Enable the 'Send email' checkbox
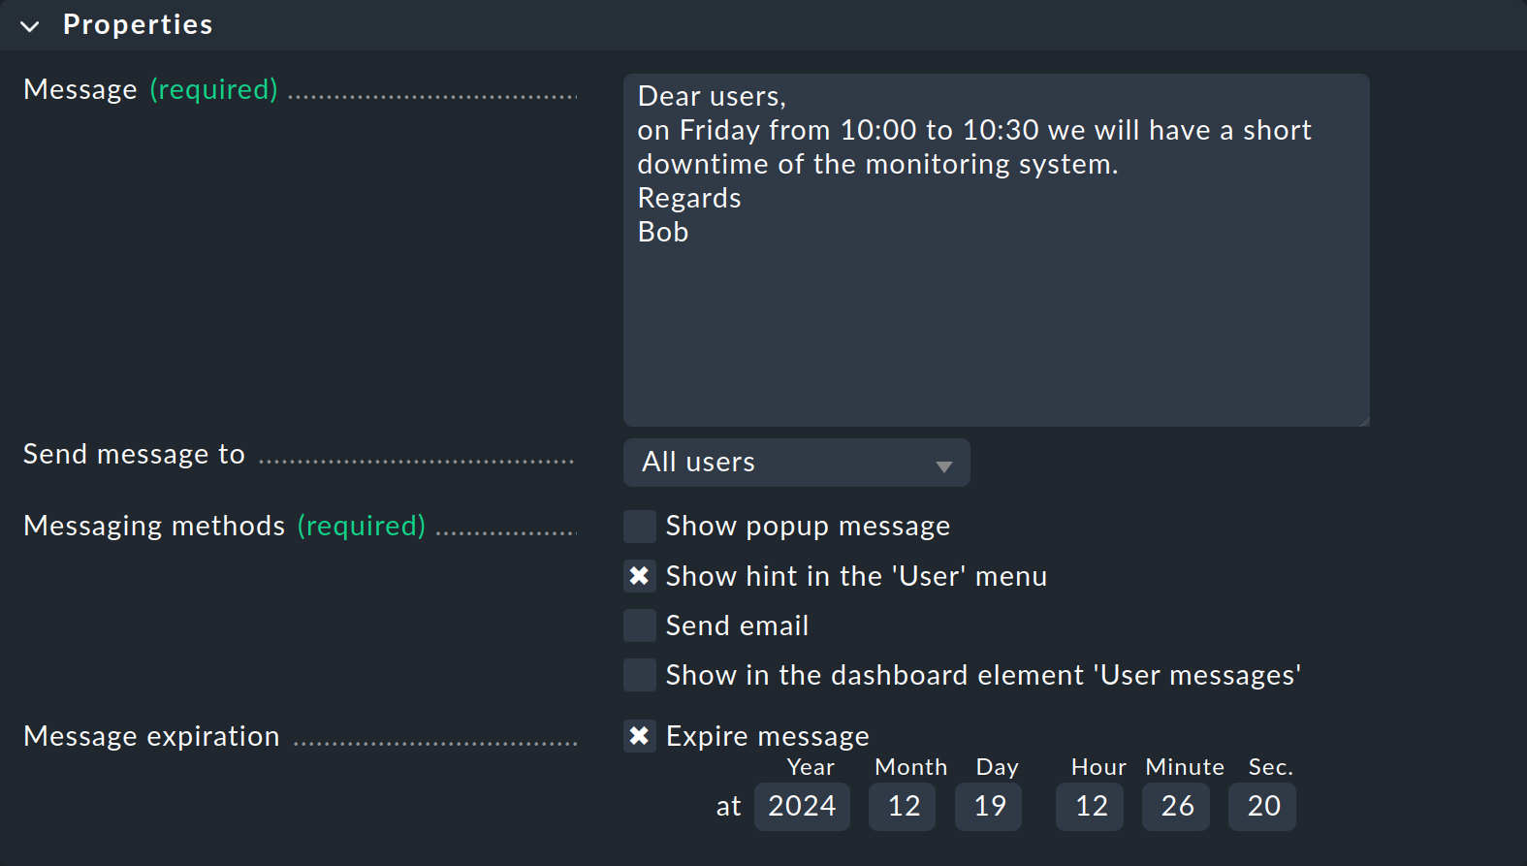Image resolution: width=1527 pixels, height=866 pixels. [639, 625]
